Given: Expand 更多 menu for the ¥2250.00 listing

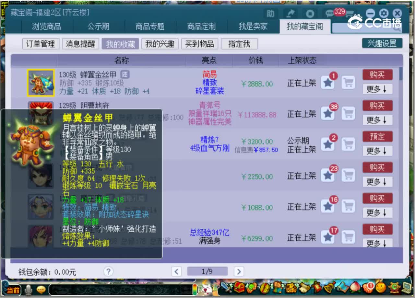Looking at the screenshot, I should [377, 182].
